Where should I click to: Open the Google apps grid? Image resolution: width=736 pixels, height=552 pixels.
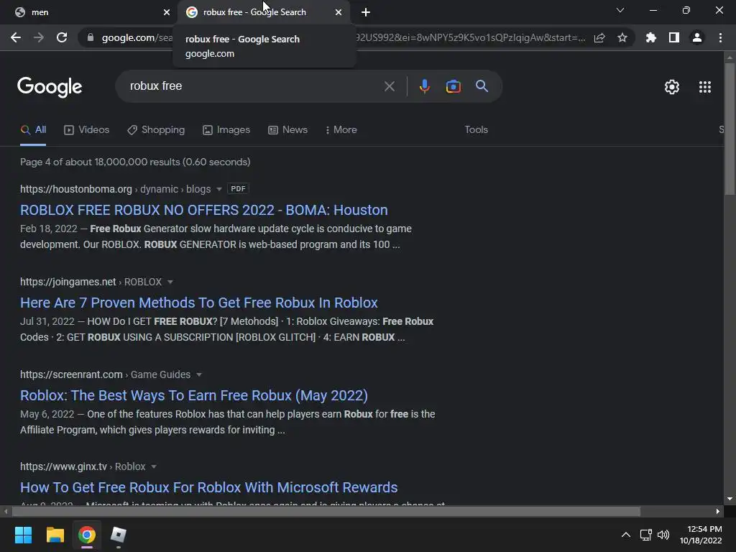(x=705, y=87)
